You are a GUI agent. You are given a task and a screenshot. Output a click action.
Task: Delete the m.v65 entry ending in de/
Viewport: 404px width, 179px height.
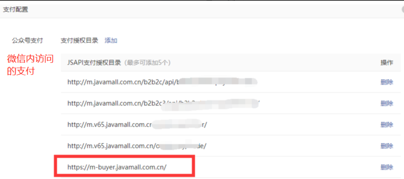(x=387, y=146)
